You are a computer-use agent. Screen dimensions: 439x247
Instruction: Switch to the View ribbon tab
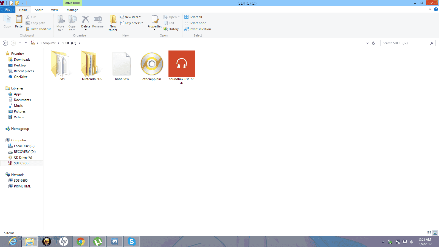pos(54,10)
